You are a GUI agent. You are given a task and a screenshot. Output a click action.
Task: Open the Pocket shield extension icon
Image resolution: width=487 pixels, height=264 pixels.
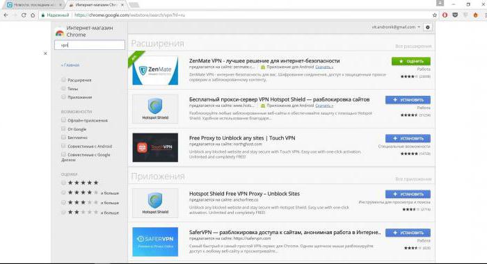[x=455, y=15]
